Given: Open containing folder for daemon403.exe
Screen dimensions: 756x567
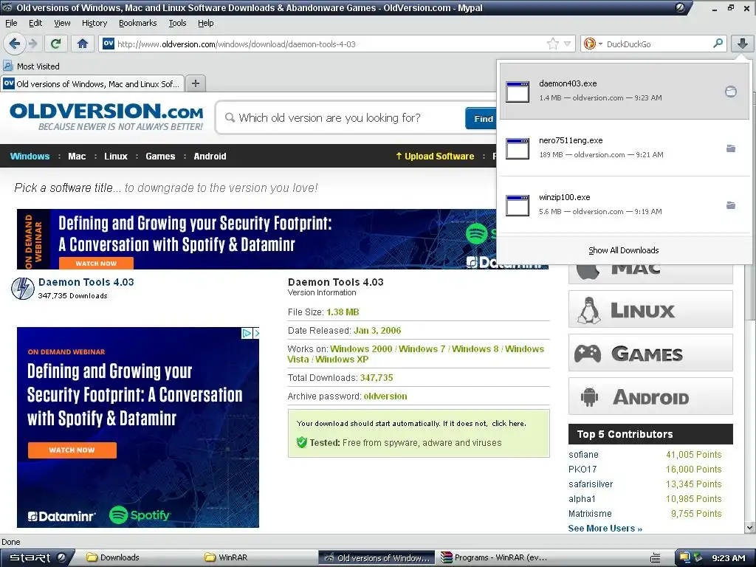Looking at the screenshot, I should [730, 91].
